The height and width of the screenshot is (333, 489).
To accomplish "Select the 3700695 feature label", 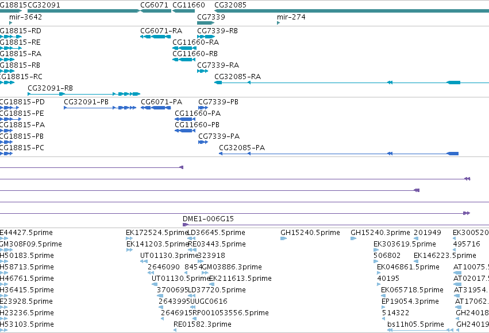I will 172,290.
